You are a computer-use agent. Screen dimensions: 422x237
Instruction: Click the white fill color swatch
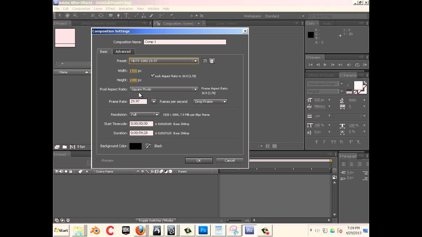pos(358,85)
